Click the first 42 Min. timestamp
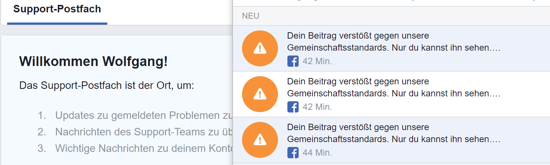Screen dimensions: 550x165 (x=317, y=61)
